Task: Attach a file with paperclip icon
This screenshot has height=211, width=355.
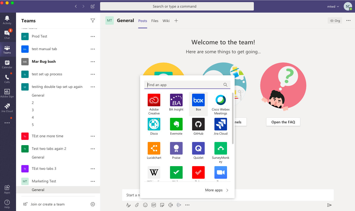Action: [137, 205]
